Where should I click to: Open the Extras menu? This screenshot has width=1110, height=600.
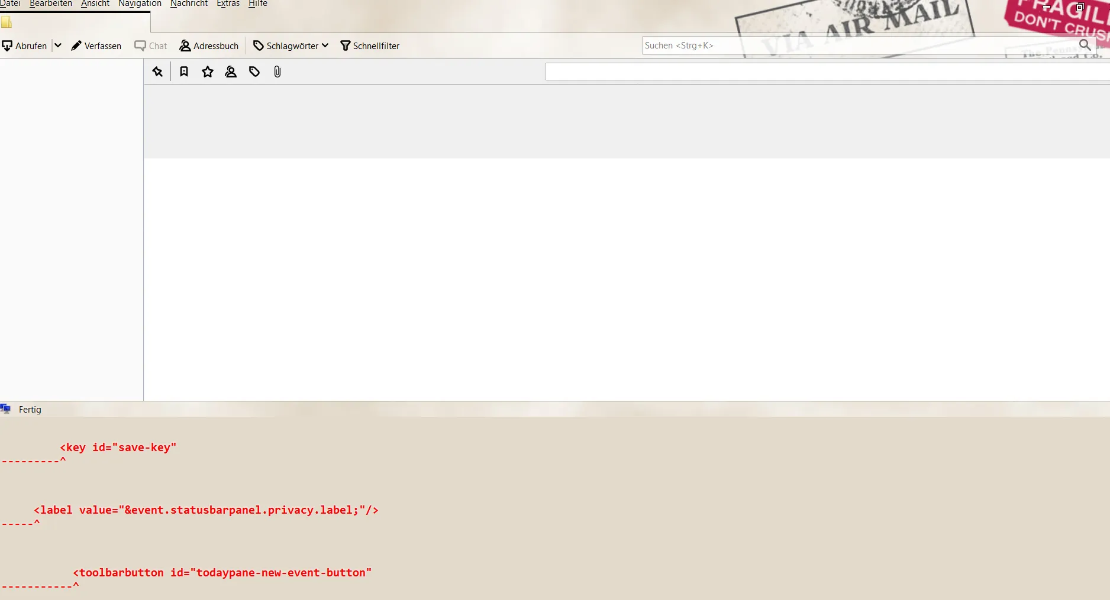click(228, 4)
